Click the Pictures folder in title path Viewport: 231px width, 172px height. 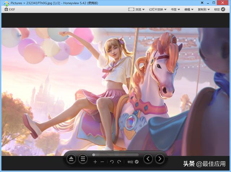[x=16, y=3]
